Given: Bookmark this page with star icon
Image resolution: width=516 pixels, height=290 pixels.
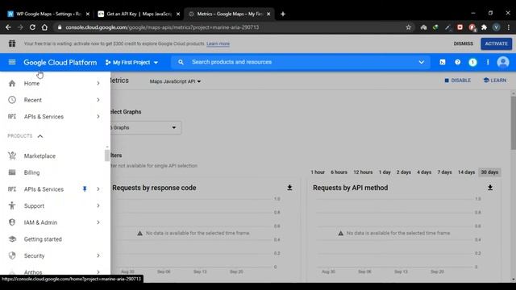Looking at the screenshot, I should click(409, 27).
